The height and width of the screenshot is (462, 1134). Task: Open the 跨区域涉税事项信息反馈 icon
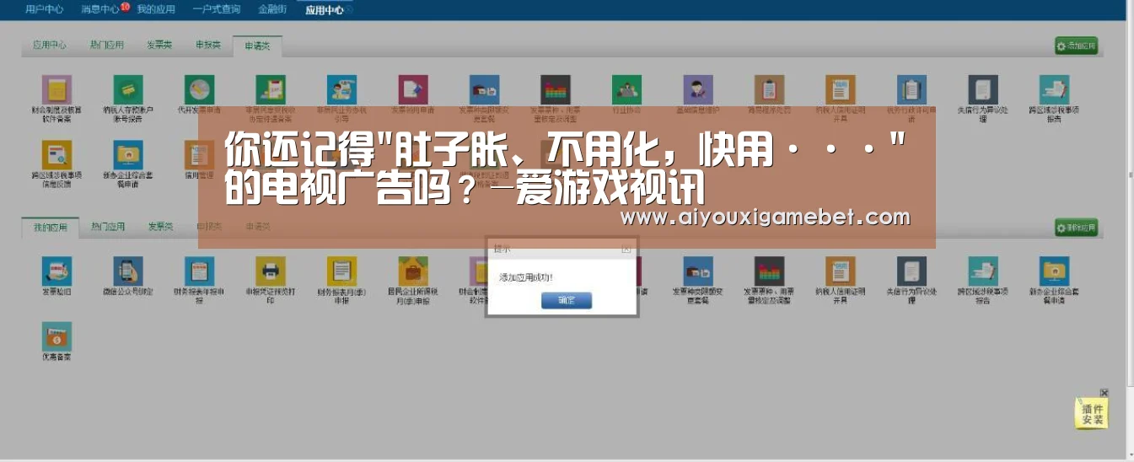[x=56, y=155]
